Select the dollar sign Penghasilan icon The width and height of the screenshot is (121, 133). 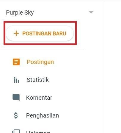[16, 115]
